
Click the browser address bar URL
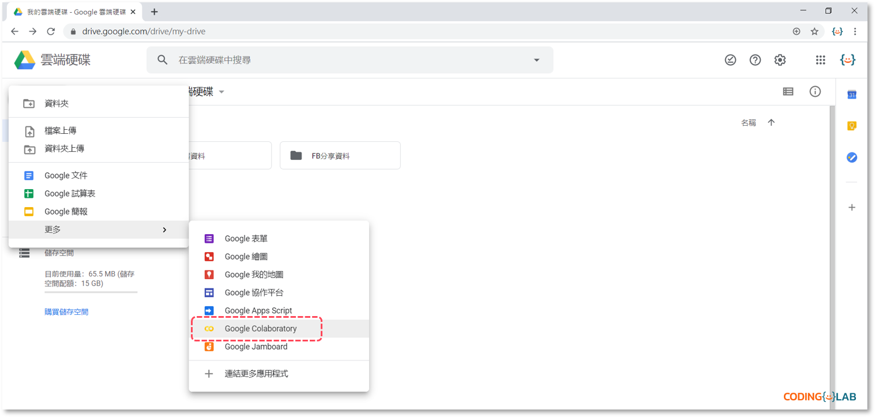coord(144,32)
